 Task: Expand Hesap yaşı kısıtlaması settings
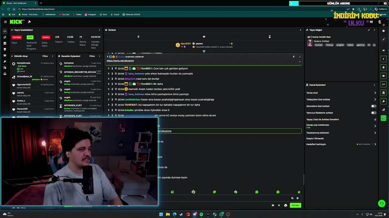pos(375,126)
